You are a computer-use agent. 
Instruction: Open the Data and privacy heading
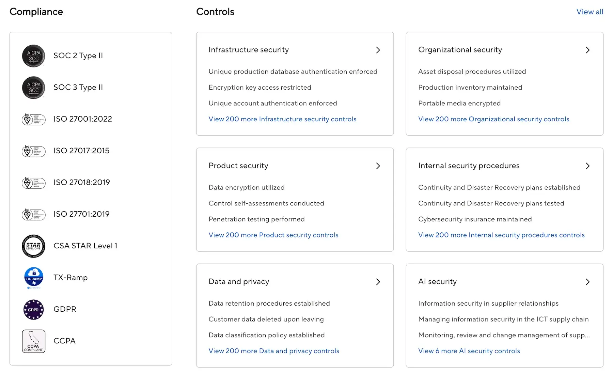click(x=239, y=282)
